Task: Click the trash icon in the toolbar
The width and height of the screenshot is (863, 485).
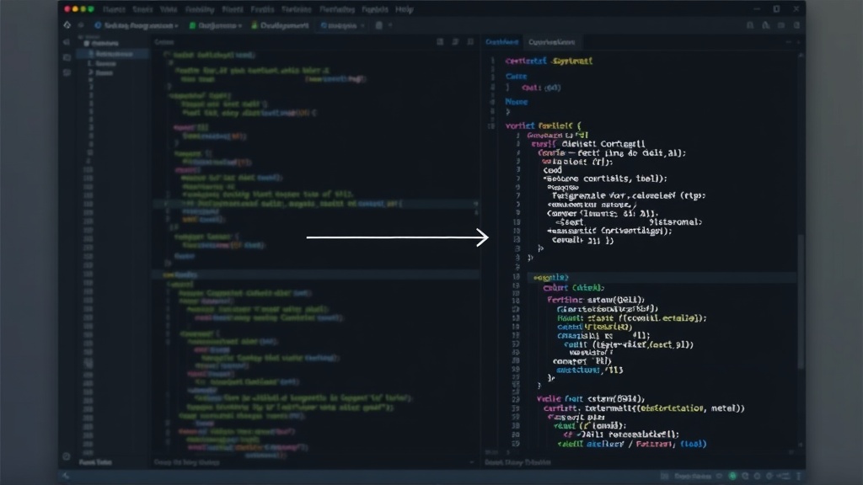Action: (x=378, y=25)
